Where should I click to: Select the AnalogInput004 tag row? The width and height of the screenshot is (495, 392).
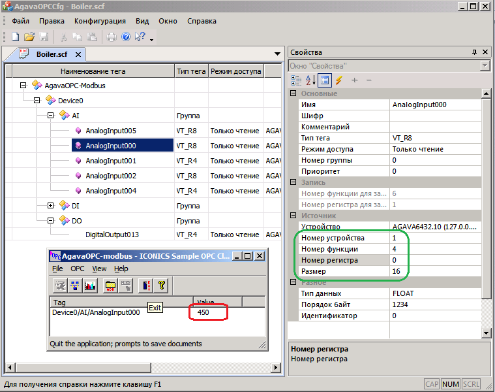pyautogui.click(x=111, y=191)
